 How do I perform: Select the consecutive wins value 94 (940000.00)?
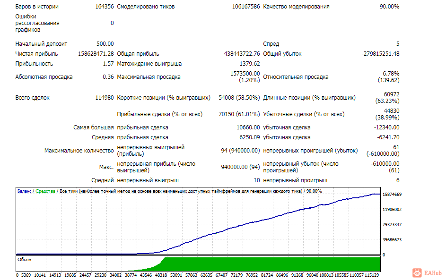240,151
